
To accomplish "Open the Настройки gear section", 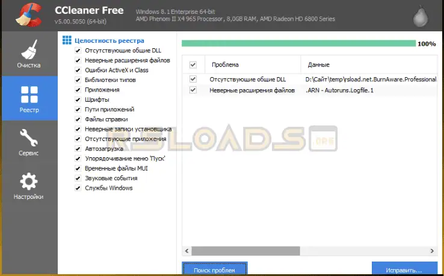I will [x=29, y=186].
